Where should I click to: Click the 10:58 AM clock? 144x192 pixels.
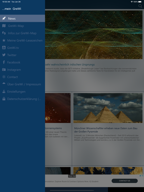point(6,2)
